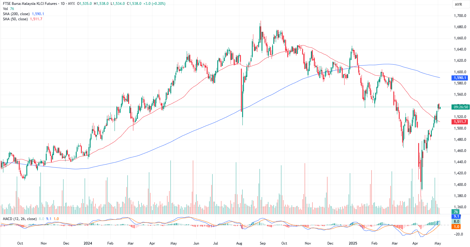
Task: Click the MACD (12, 26, close) legend
Action: (x=20, y=219)
